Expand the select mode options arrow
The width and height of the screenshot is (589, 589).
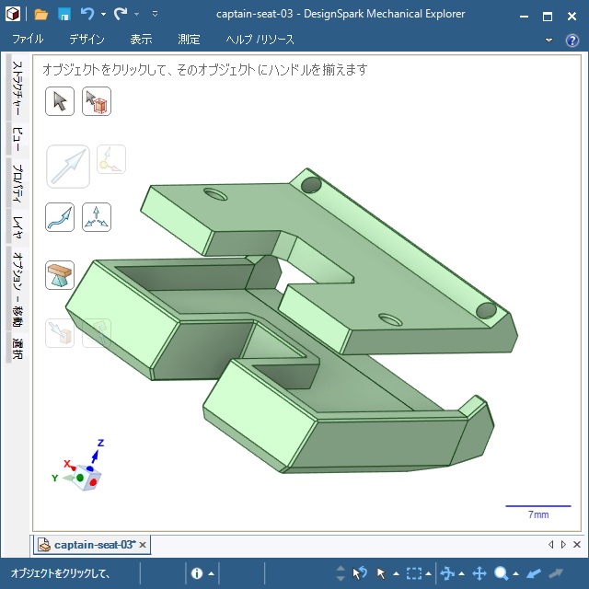click(396, 573)
